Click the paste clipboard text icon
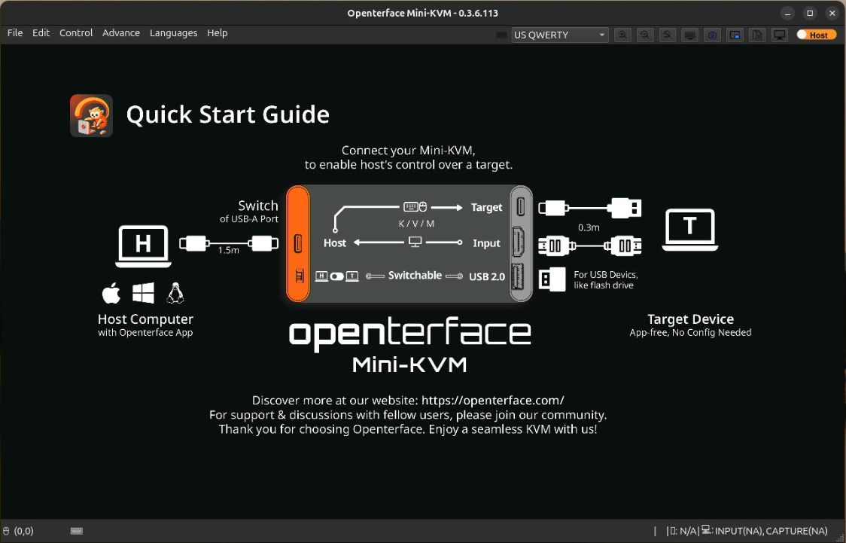Viewport: 846px width, 543px height. tap(757, 35)
